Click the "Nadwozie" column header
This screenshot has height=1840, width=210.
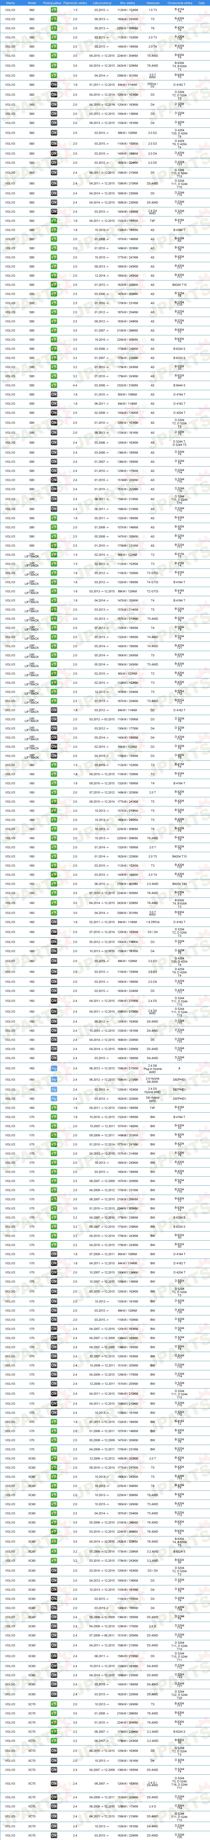point(153,3)
